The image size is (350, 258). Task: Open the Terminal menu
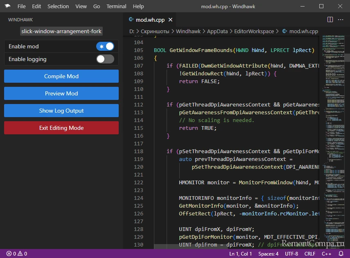[x=116, y=6]
